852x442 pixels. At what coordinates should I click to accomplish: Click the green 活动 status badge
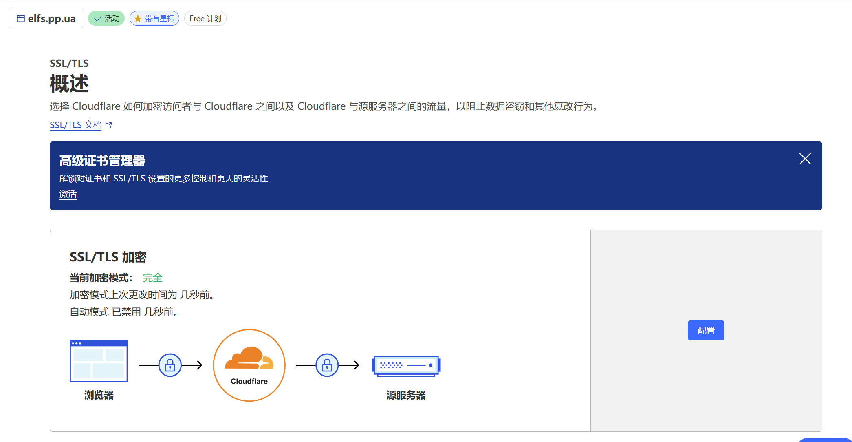106,18
